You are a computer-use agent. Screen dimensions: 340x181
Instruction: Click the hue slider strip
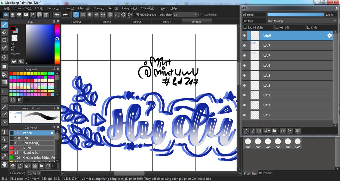click(x=57, y=44)
